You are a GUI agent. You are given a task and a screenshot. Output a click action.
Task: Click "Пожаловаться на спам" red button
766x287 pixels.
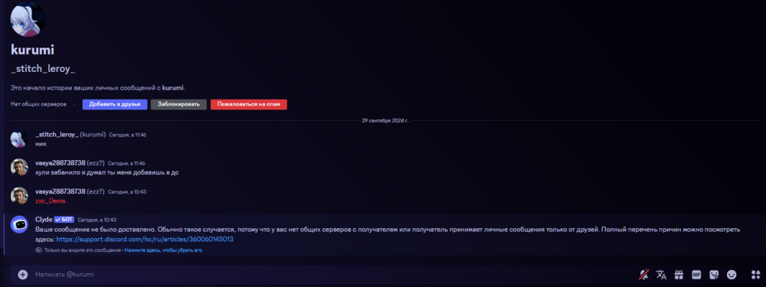click(x=249, y=104)
